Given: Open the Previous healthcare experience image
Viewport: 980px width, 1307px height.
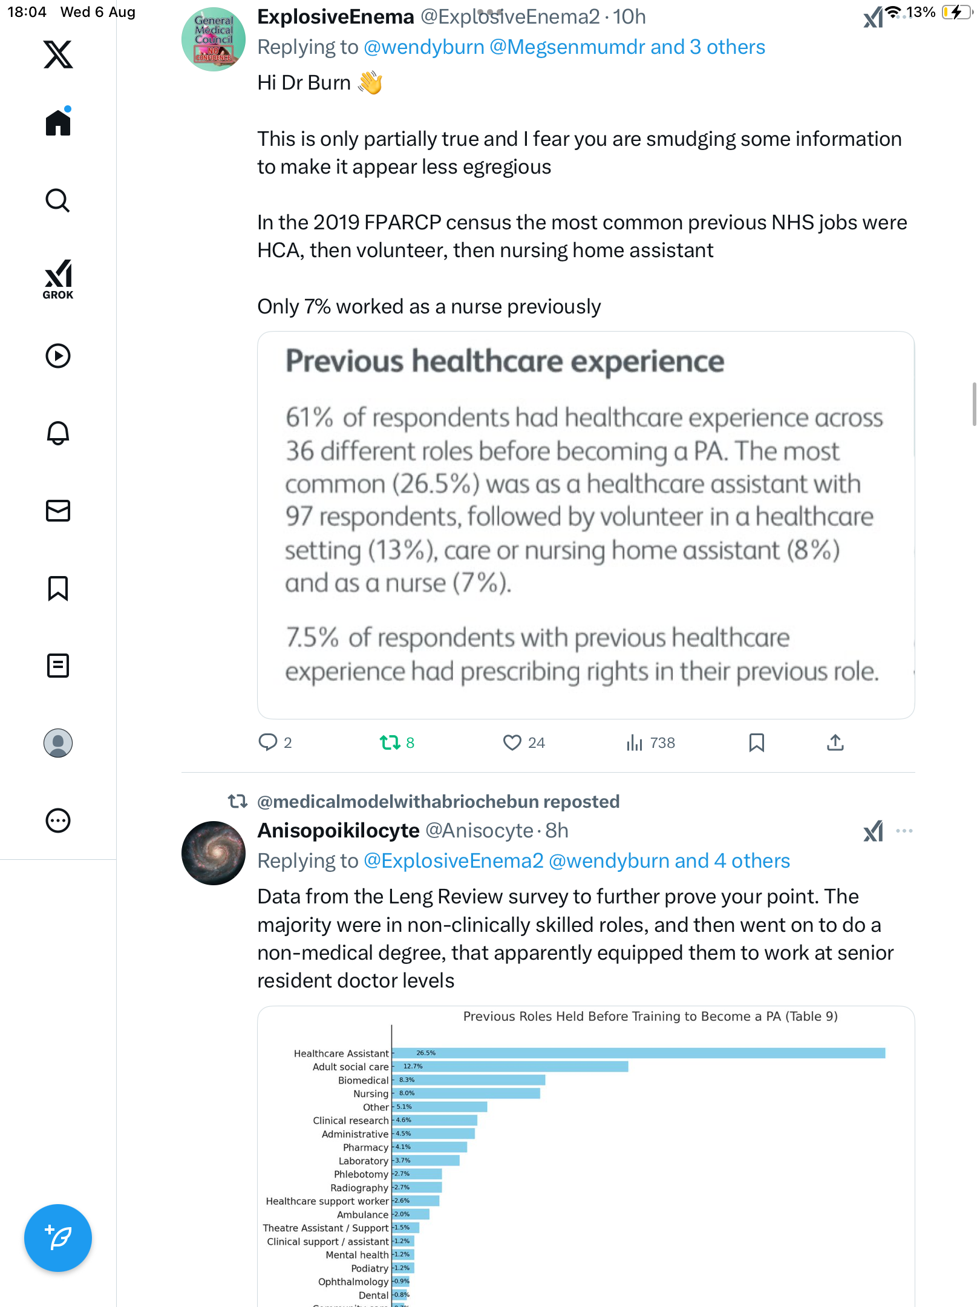Looking at the screenshot, I should [x=586, y=525].
